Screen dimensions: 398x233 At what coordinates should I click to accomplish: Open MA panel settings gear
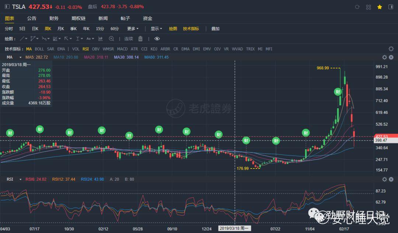384,58
